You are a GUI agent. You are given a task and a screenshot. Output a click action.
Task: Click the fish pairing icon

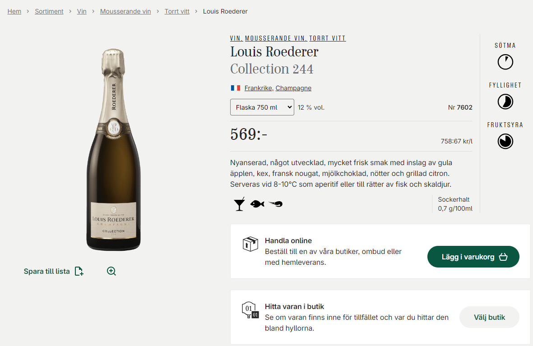click(257, 204)
